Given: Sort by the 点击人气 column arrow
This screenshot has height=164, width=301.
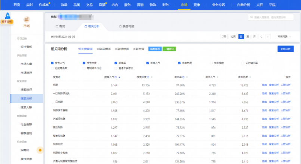Looking at the screenshot, I should click(218, 77).
